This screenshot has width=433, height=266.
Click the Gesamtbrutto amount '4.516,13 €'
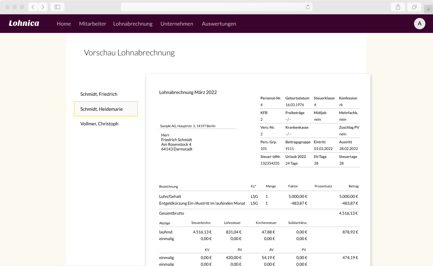pos(348,213)
